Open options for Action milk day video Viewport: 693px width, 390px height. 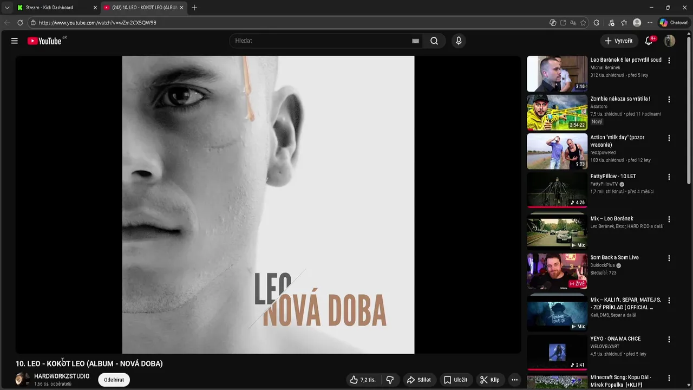tap(669, 138)
